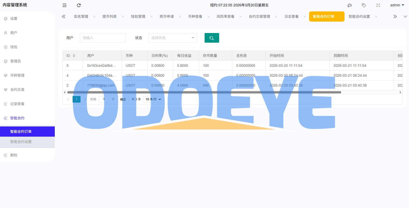Click the table horizontal scrollbar
Screen dimensions: 409x208
[x=204, y=92]
